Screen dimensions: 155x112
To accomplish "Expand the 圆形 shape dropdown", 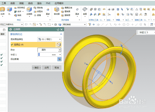I will tap(49, 50).
